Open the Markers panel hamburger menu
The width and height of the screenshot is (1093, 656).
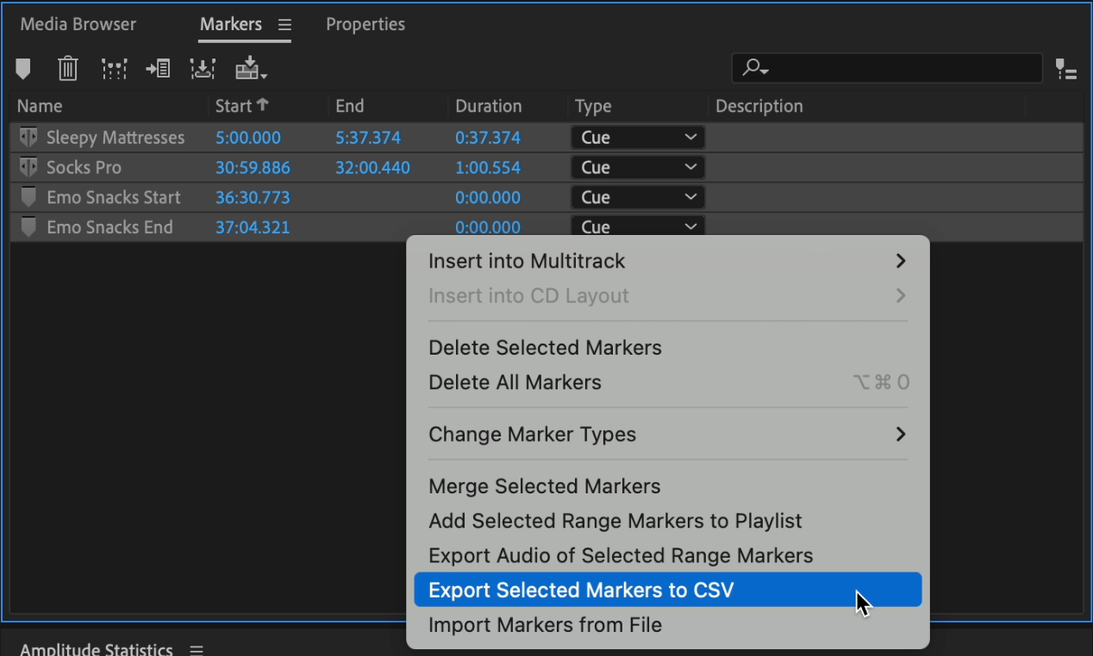(x=285, y=25)
